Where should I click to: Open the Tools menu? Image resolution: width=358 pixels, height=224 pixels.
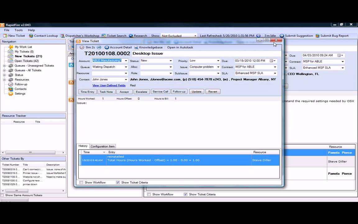coord(19,30)
